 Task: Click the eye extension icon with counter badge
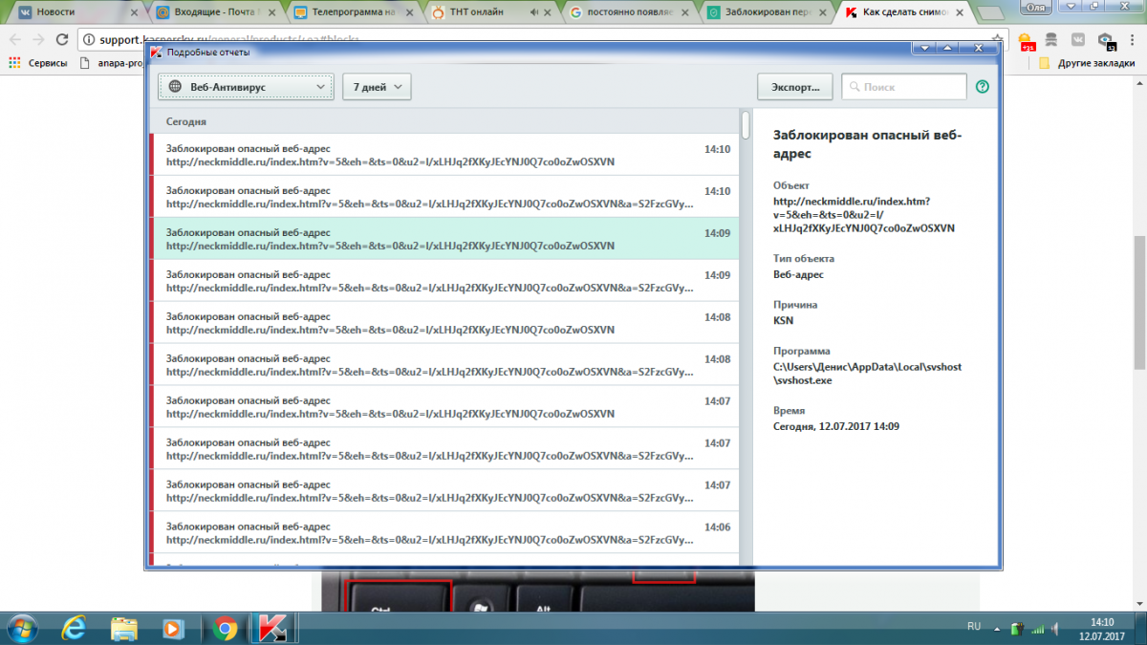pyautogui.click(x=1106, y=41)
